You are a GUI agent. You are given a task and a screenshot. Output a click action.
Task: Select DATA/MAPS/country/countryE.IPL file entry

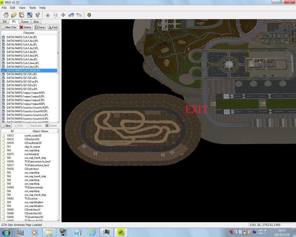pyautogui.click(x=29, y=119)
